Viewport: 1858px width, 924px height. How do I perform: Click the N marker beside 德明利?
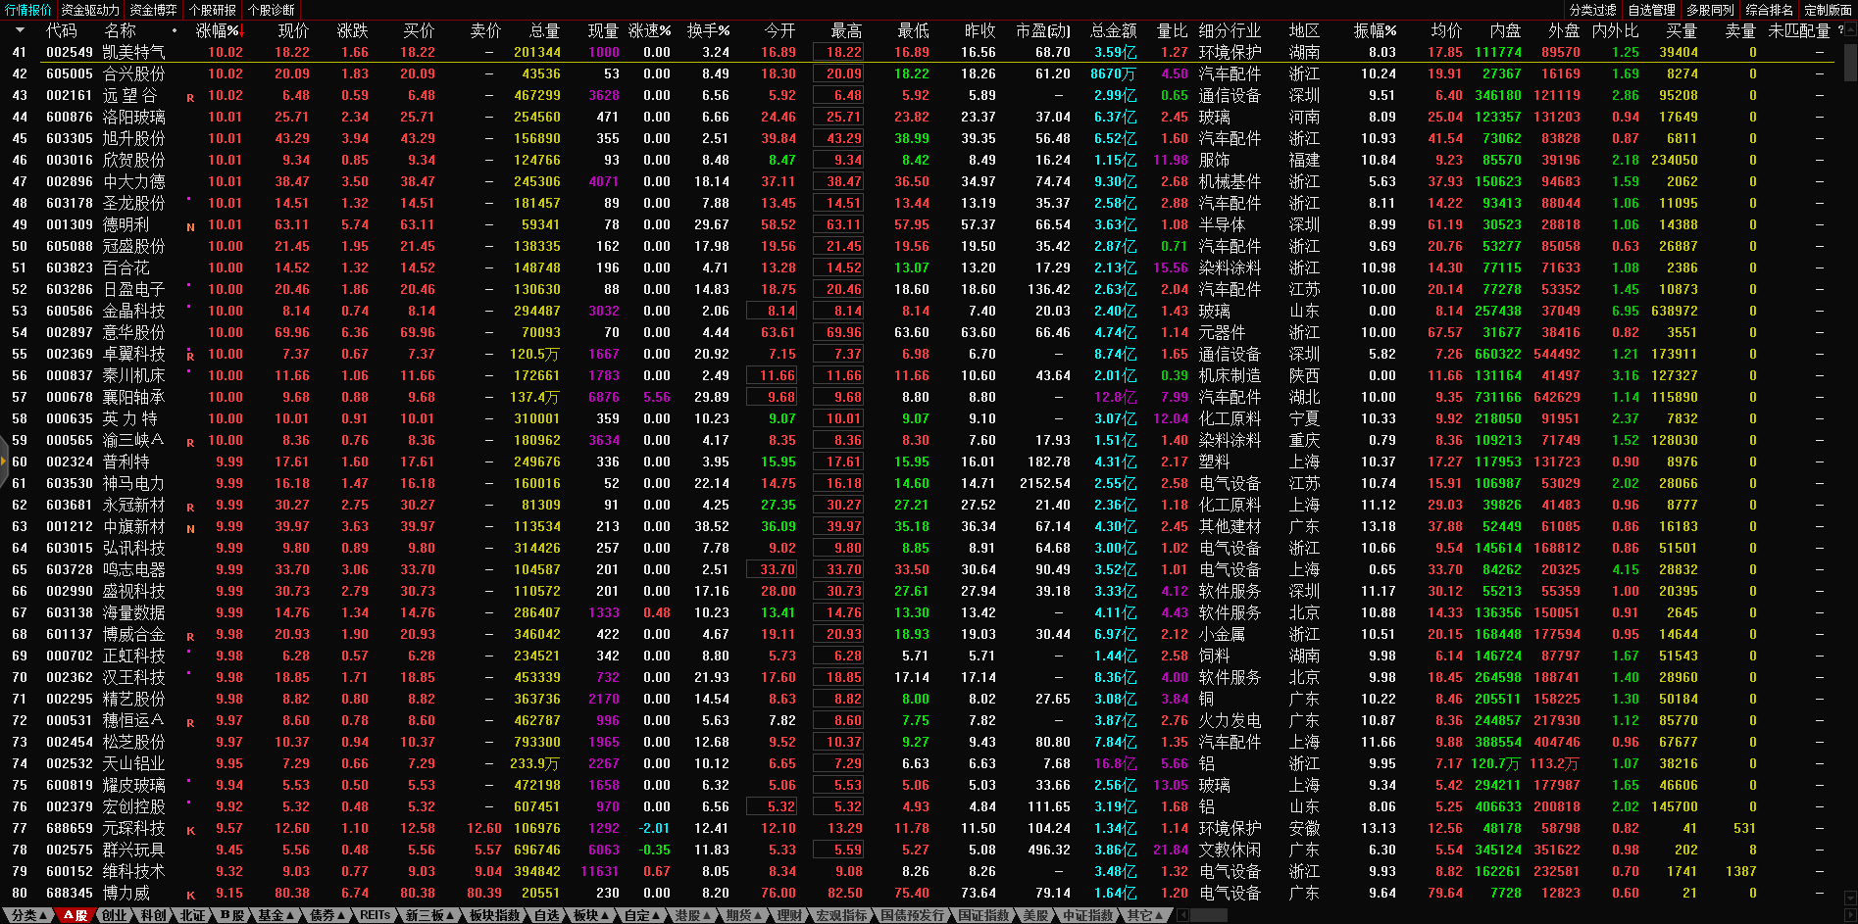pyautogui.click(x=190, y=227)
